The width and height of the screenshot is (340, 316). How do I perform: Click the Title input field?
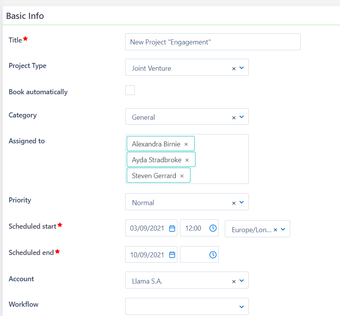click(x=212, y=42)
